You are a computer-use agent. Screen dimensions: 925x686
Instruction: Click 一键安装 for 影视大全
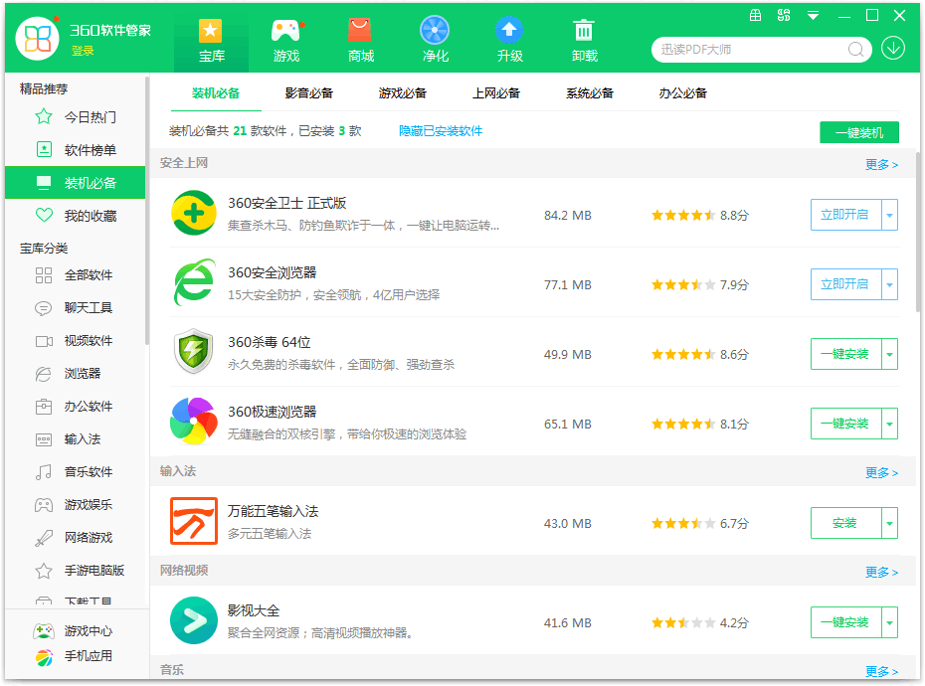(x=846, y=622)
